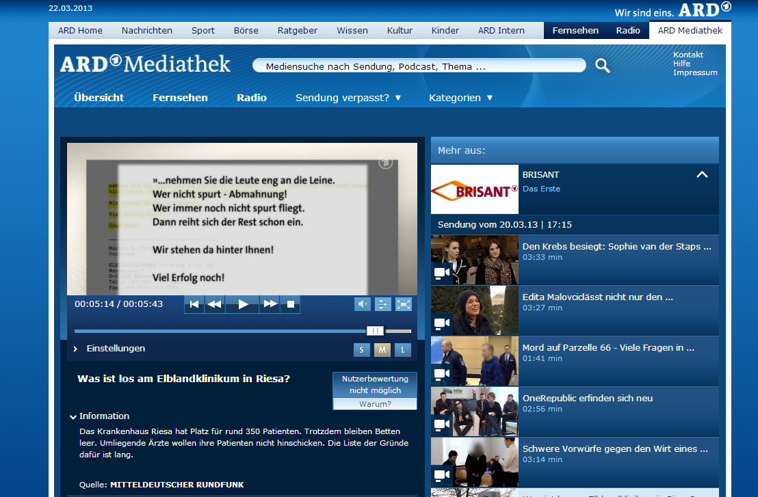Fast forward the video
This screenshot has height=497, width=758.
270,304
